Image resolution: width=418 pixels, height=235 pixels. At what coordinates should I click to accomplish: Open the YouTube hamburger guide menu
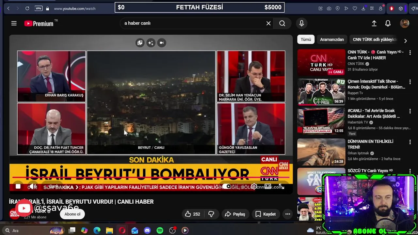pos(14,23)
